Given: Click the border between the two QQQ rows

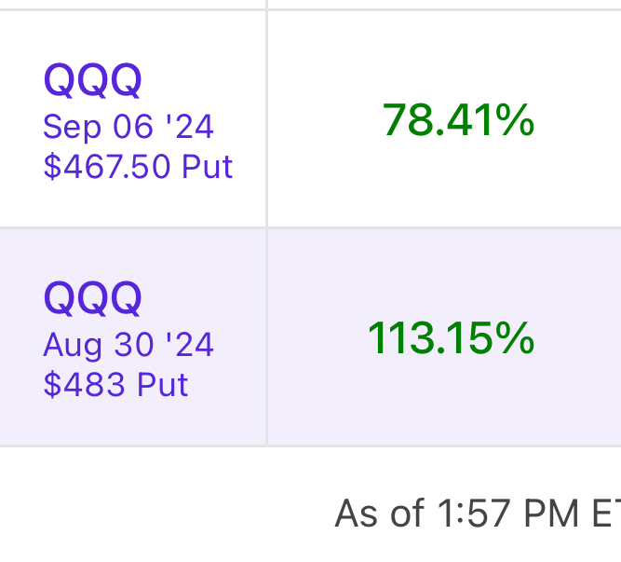Looking at the screenshot, I should tap(310, 227).
